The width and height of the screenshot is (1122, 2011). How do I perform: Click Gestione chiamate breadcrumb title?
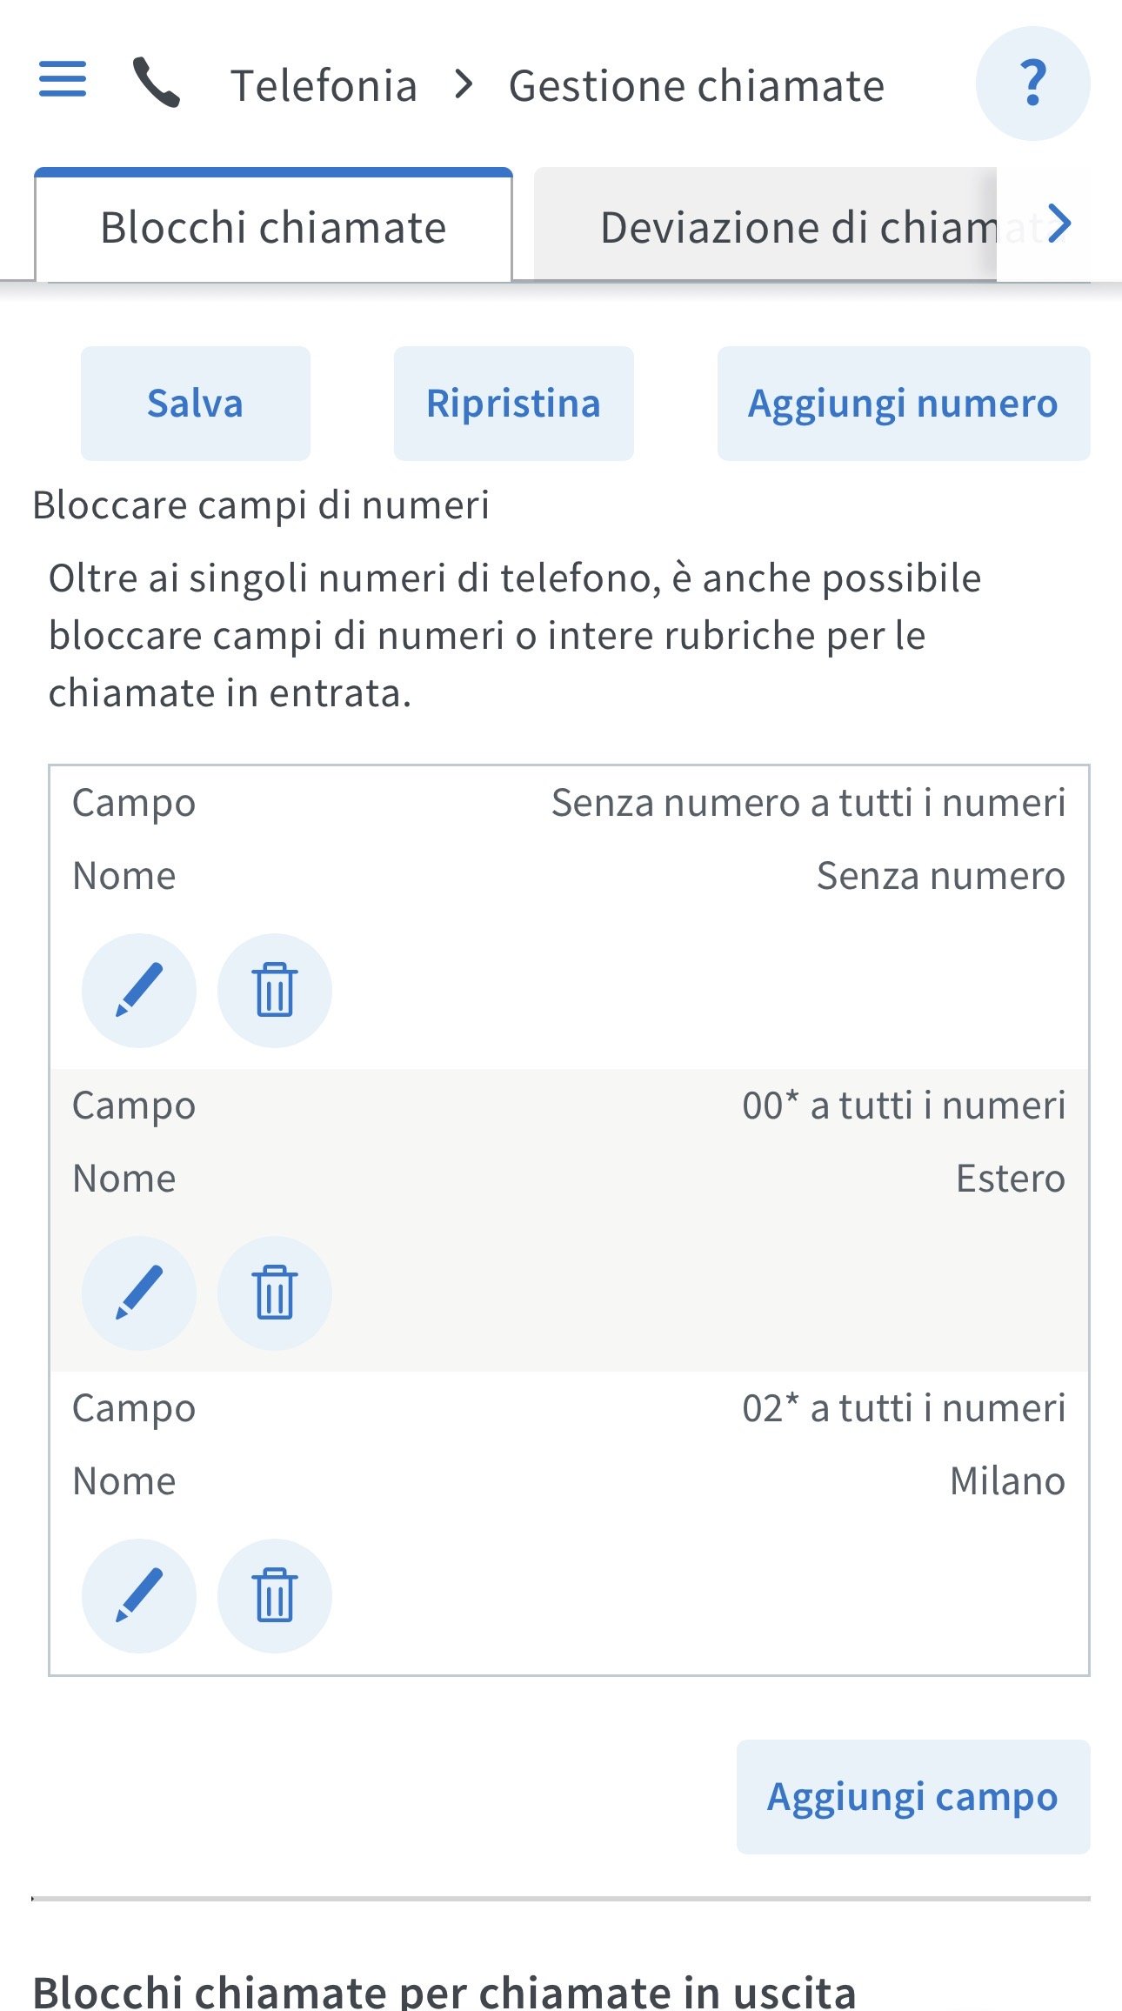[x=696, y=86]
